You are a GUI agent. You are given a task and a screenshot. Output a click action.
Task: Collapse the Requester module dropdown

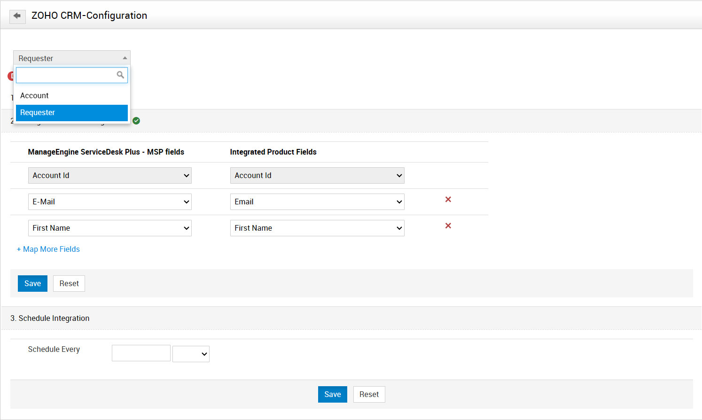tap(72, 58)
